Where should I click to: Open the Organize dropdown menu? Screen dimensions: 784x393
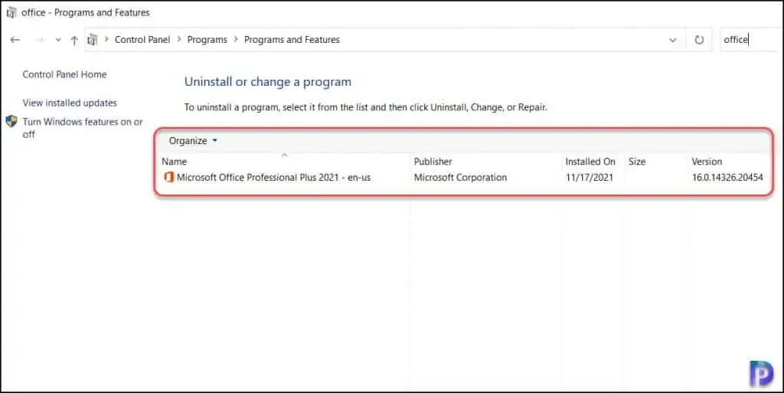point(193,141)
